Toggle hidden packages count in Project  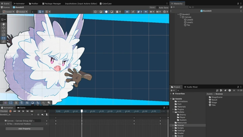(x=240, y=90)
